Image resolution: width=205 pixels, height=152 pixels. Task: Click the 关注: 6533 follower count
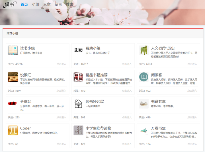click(145, 64)
